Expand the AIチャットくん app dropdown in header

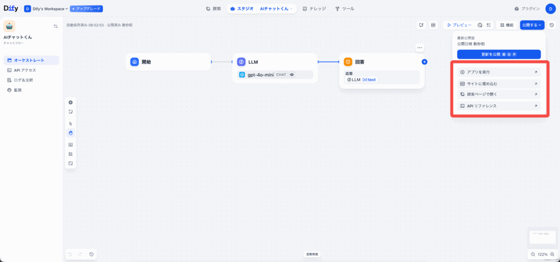tap(277, 9)
